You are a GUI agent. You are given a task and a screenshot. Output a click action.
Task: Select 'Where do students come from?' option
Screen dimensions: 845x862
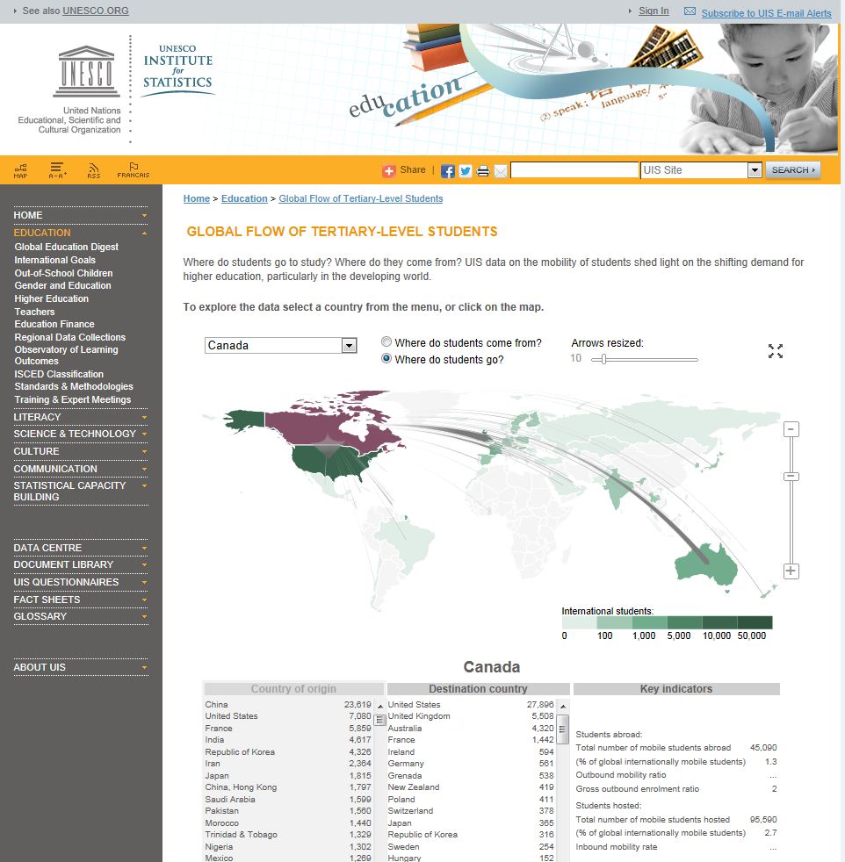click(x=386, y=342)
